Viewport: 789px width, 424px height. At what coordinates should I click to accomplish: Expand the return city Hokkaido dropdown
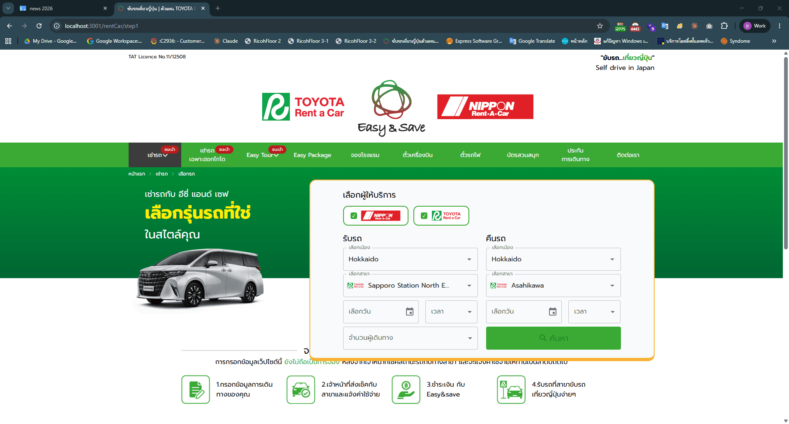coord(553,259)
